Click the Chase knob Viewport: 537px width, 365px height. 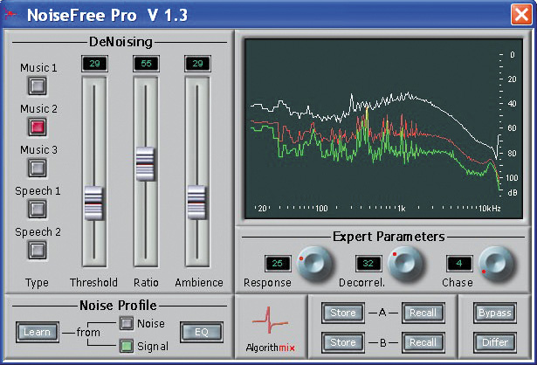click(496, 264)
